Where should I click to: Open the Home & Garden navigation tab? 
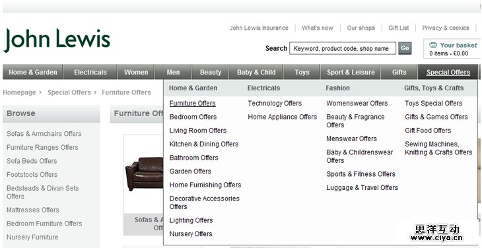(x=33, y=72)
